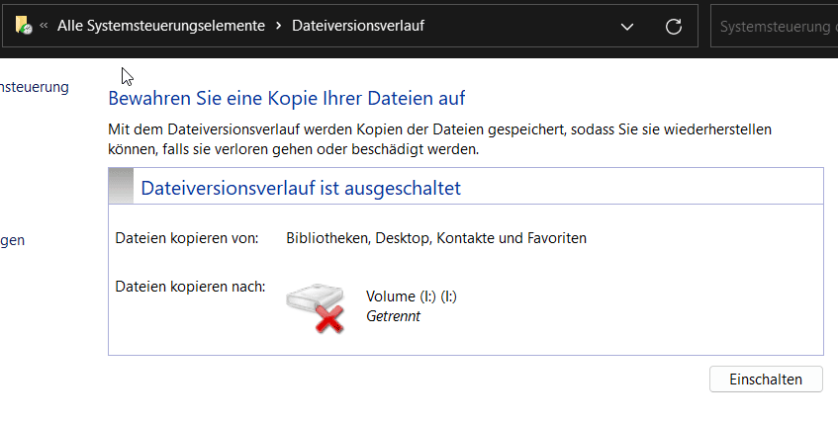The image size is (838, 423).
Task: Expand the breadcrumb overflow double-chevron
Action: tap(45, 27)
